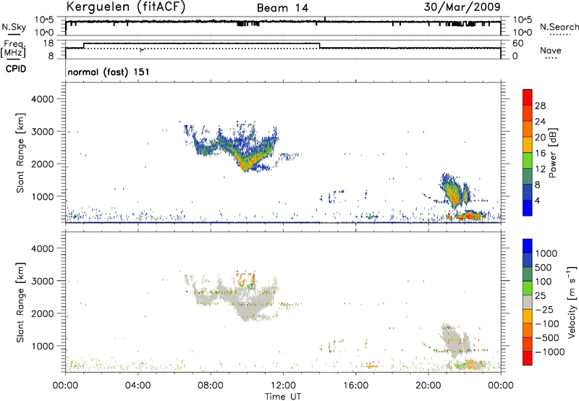Click the frequency step-down line at 14:00 UT
Image resolution: width=579 pixels, height=401 pixels.
click(319, 46)
